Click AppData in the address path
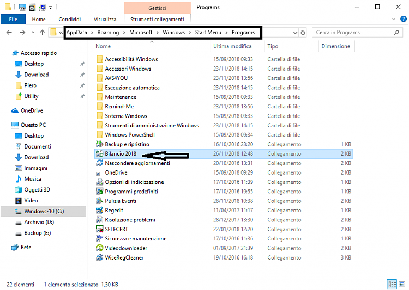Viewport: 409px width, 290px height. tap(76, 32)
